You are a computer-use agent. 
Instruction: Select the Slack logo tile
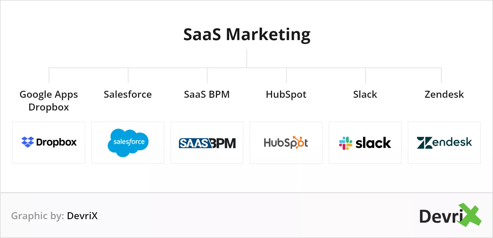[365, 143]
